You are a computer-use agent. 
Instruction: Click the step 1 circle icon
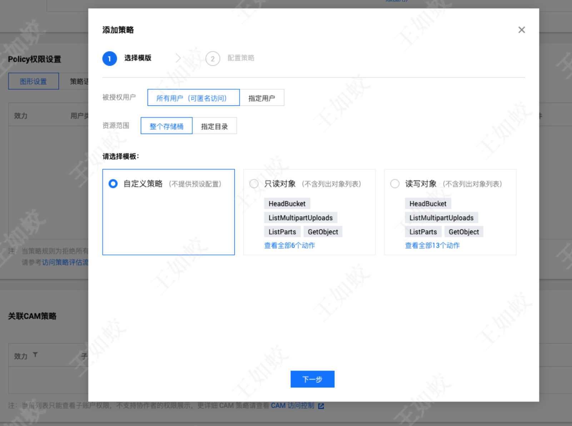click(x=109, y=59)
